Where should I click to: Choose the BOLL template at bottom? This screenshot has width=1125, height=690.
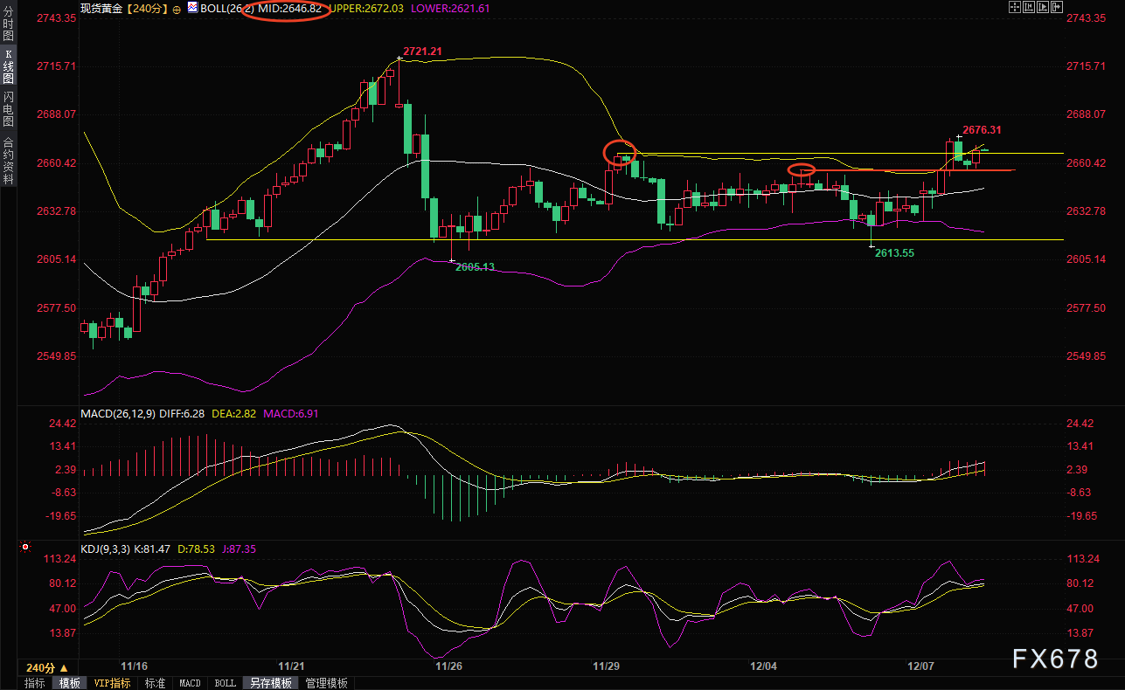coord(225,683)
